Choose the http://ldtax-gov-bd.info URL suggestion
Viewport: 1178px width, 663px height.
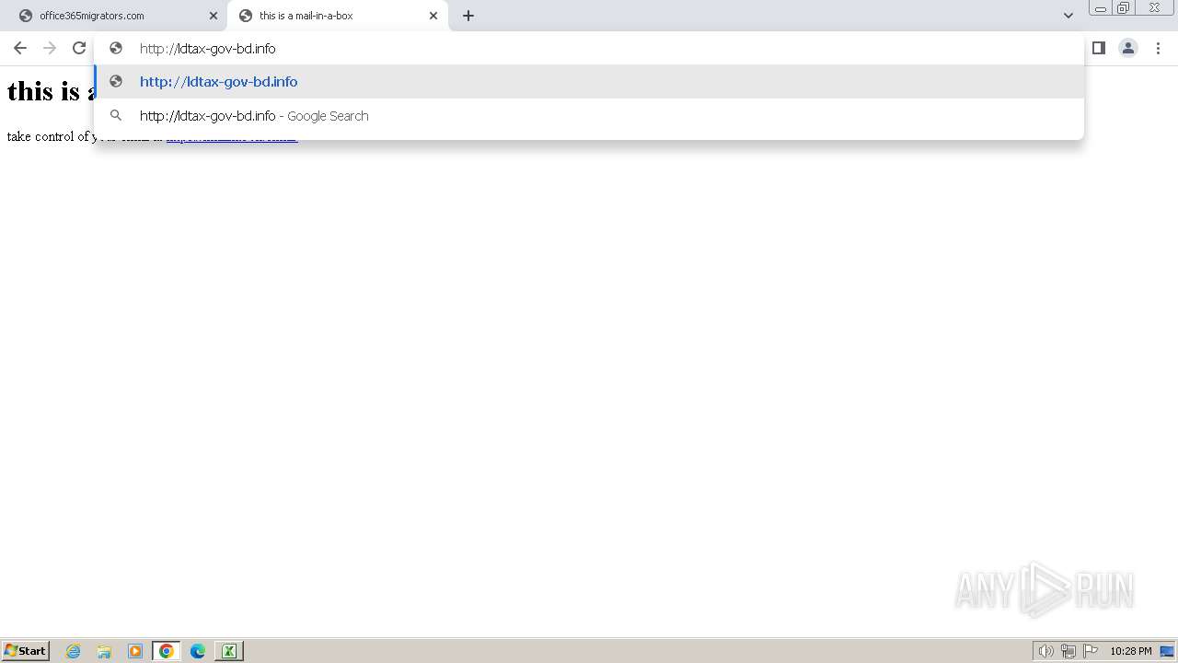click(x=589, y=82)
